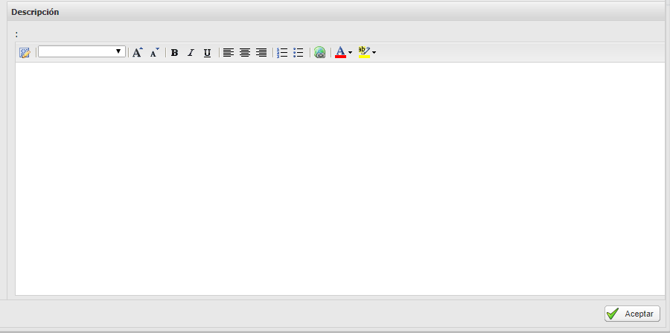Screen dimensions: 670x333
Task: Increase font size with the large A icon
Action: click(137, 53)
